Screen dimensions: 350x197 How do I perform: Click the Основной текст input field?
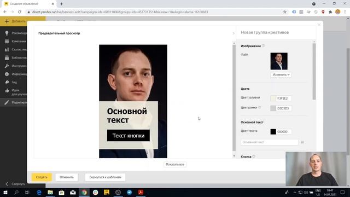270,142
